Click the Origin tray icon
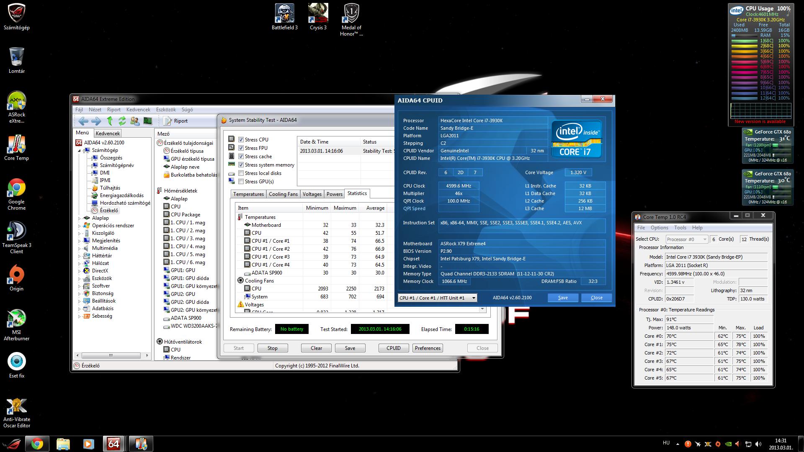The height and width of the screenshot is (452, 804). pos(718,444)
